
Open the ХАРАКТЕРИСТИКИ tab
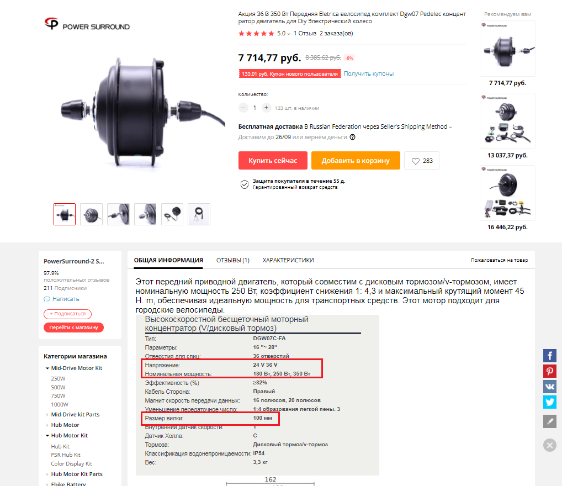tap(288, 260)
